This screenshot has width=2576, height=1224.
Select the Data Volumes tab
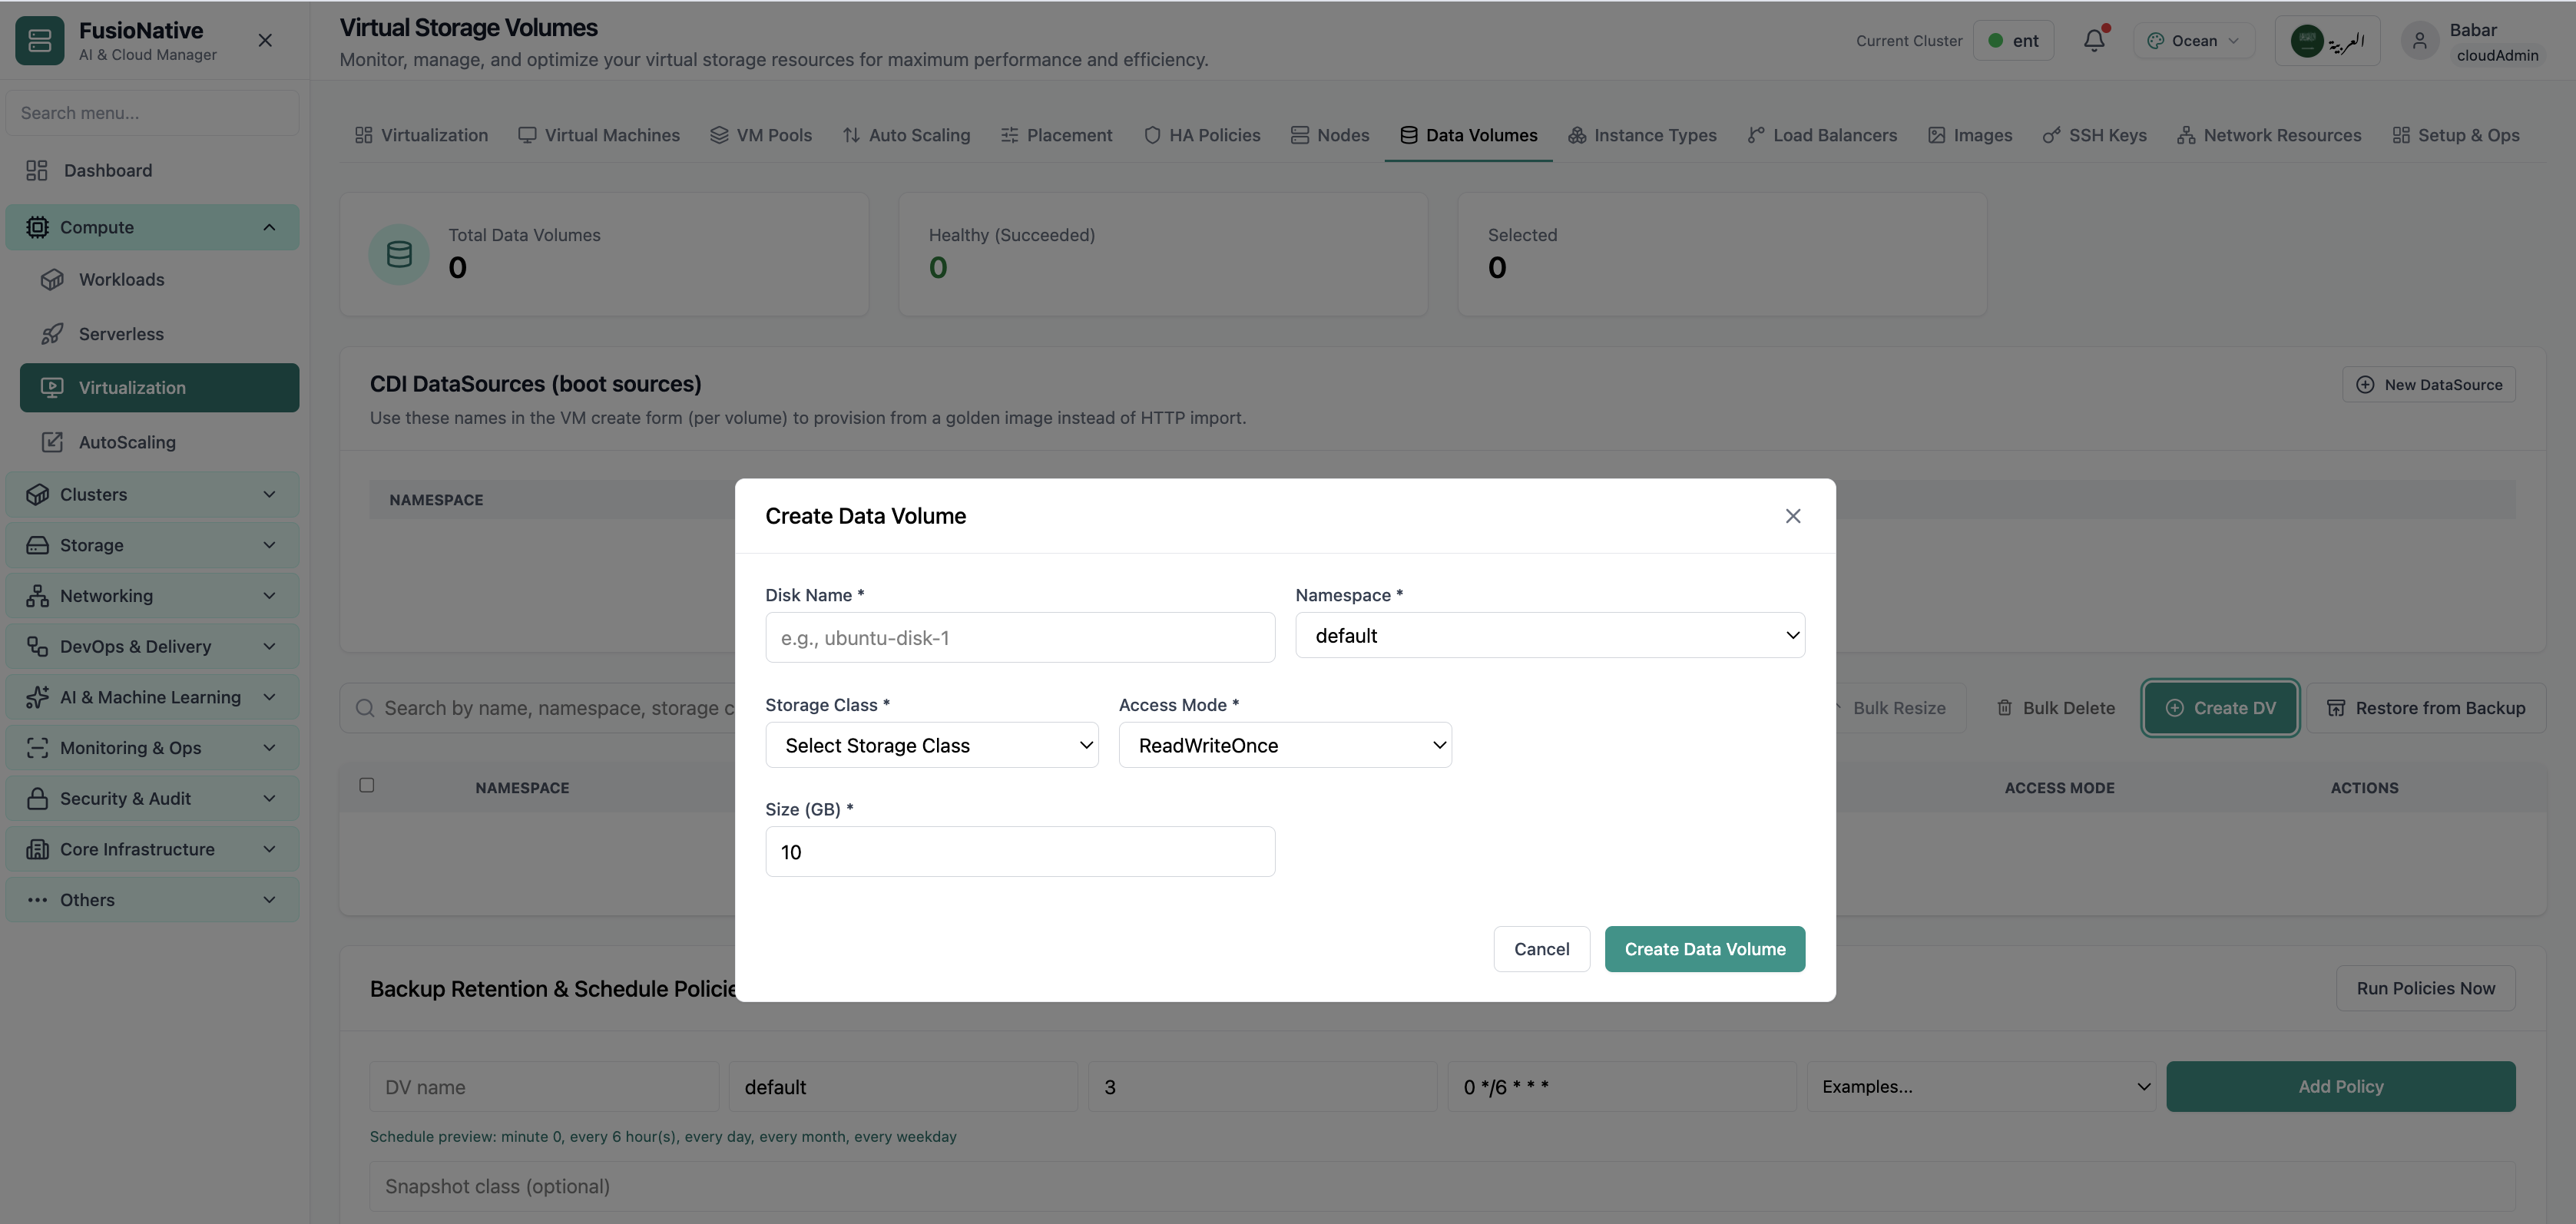[x=1468, y=135]
